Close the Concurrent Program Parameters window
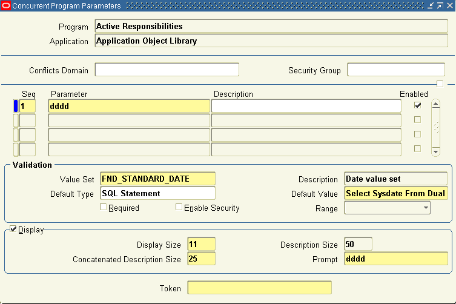Viewport: 456px width, 304px height. (x=449, y=5)
